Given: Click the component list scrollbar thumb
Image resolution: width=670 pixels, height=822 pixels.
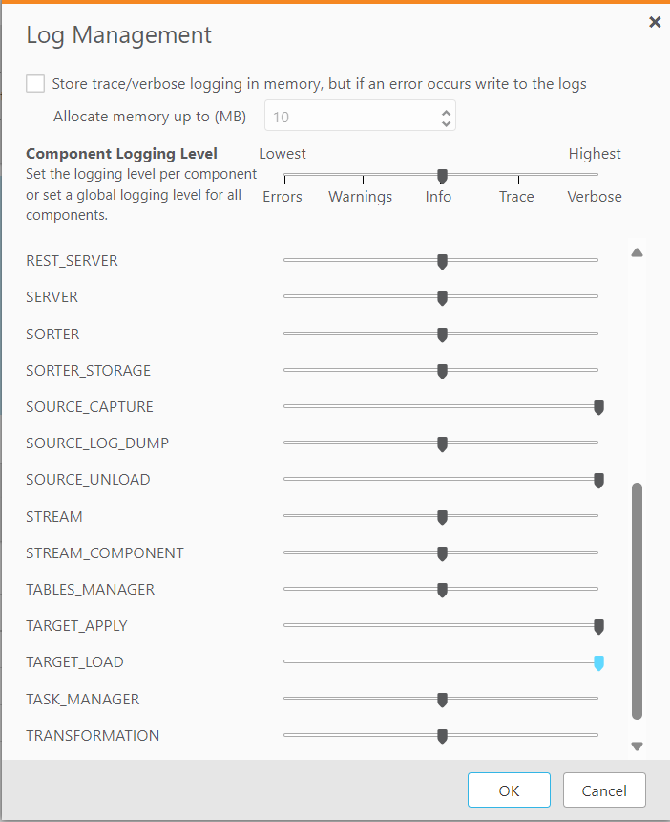Looking at the screenshot, I should (x=638, y=600).
